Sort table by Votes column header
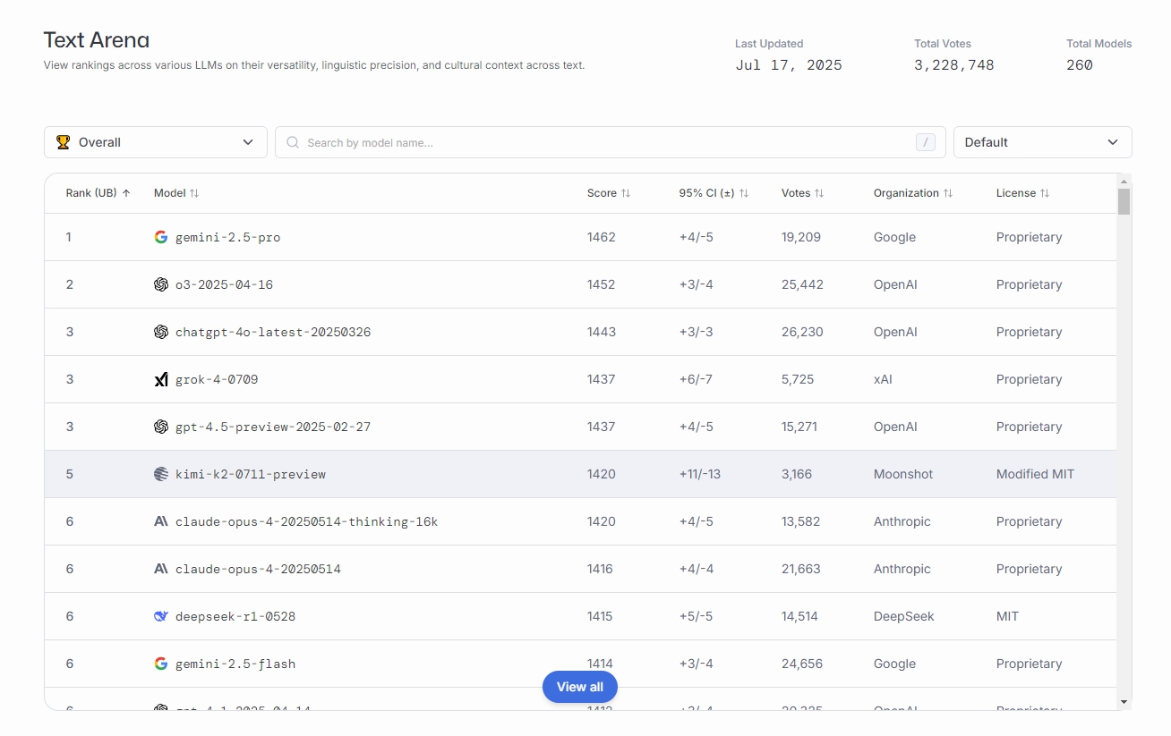The image size is (1171, 736). (x=803, y=193)
